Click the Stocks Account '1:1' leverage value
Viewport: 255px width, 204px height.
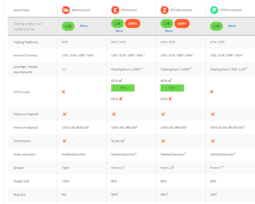click(64, 69)
